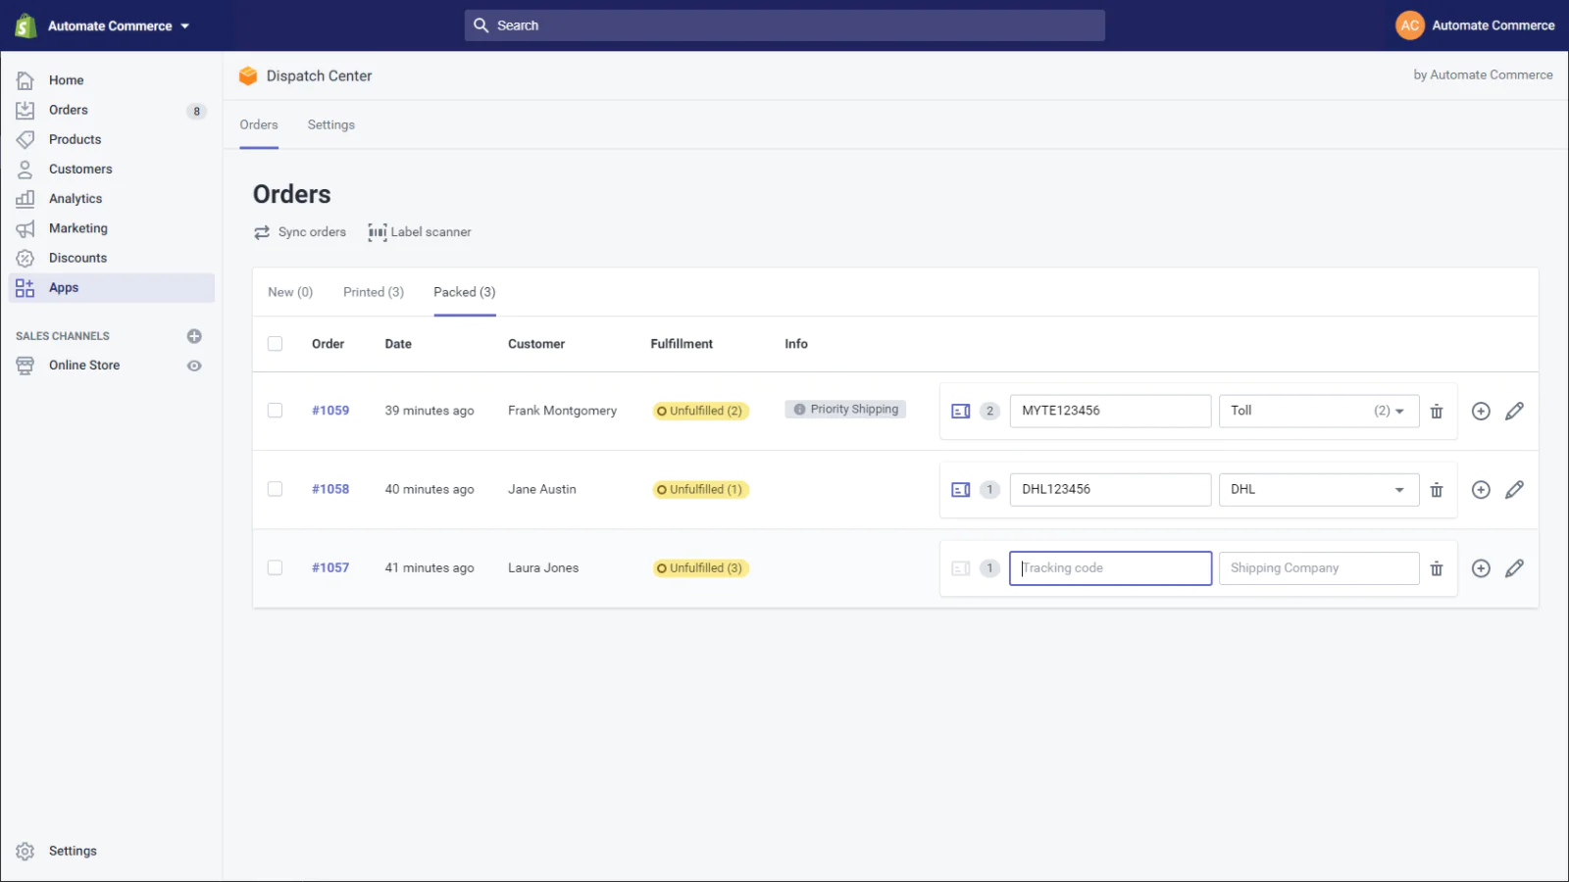Viewport: 1569px width, 882px height.
Task: Open the Automate Commerce store switcher
Action: coord(118,26)
